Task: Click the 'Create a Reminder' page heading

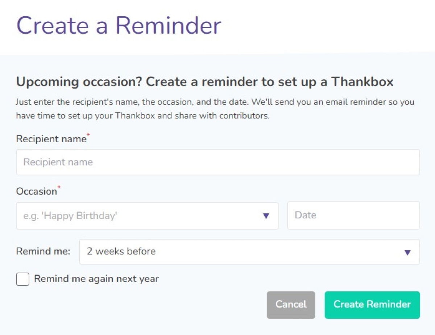Action: tap(119, 26)
